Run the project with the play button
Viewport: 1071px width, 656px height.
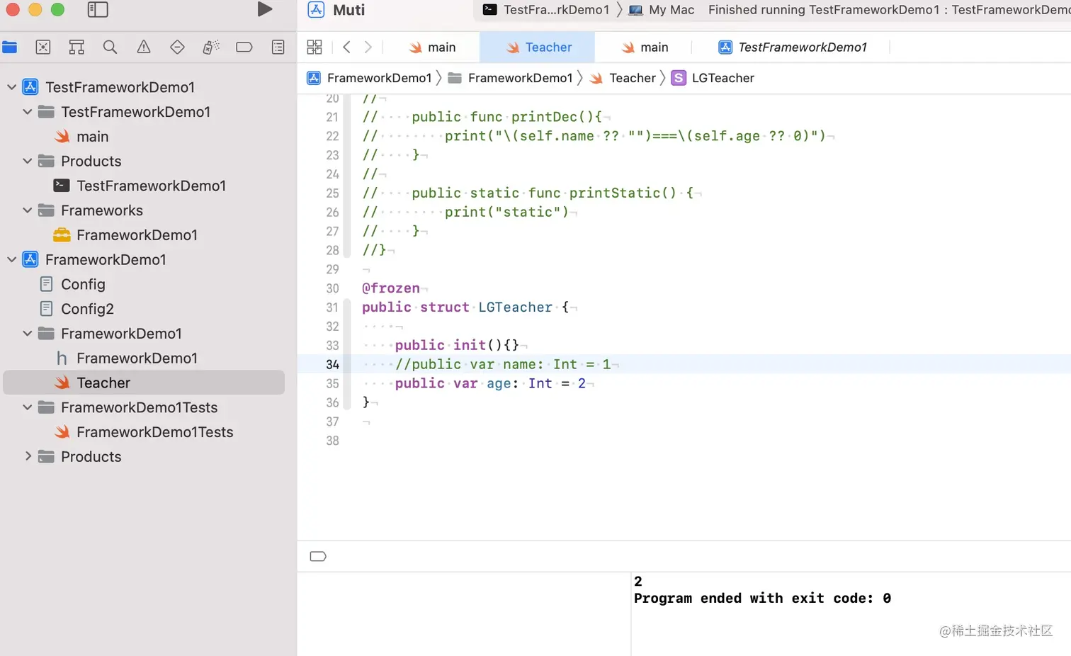pos(265,9)
